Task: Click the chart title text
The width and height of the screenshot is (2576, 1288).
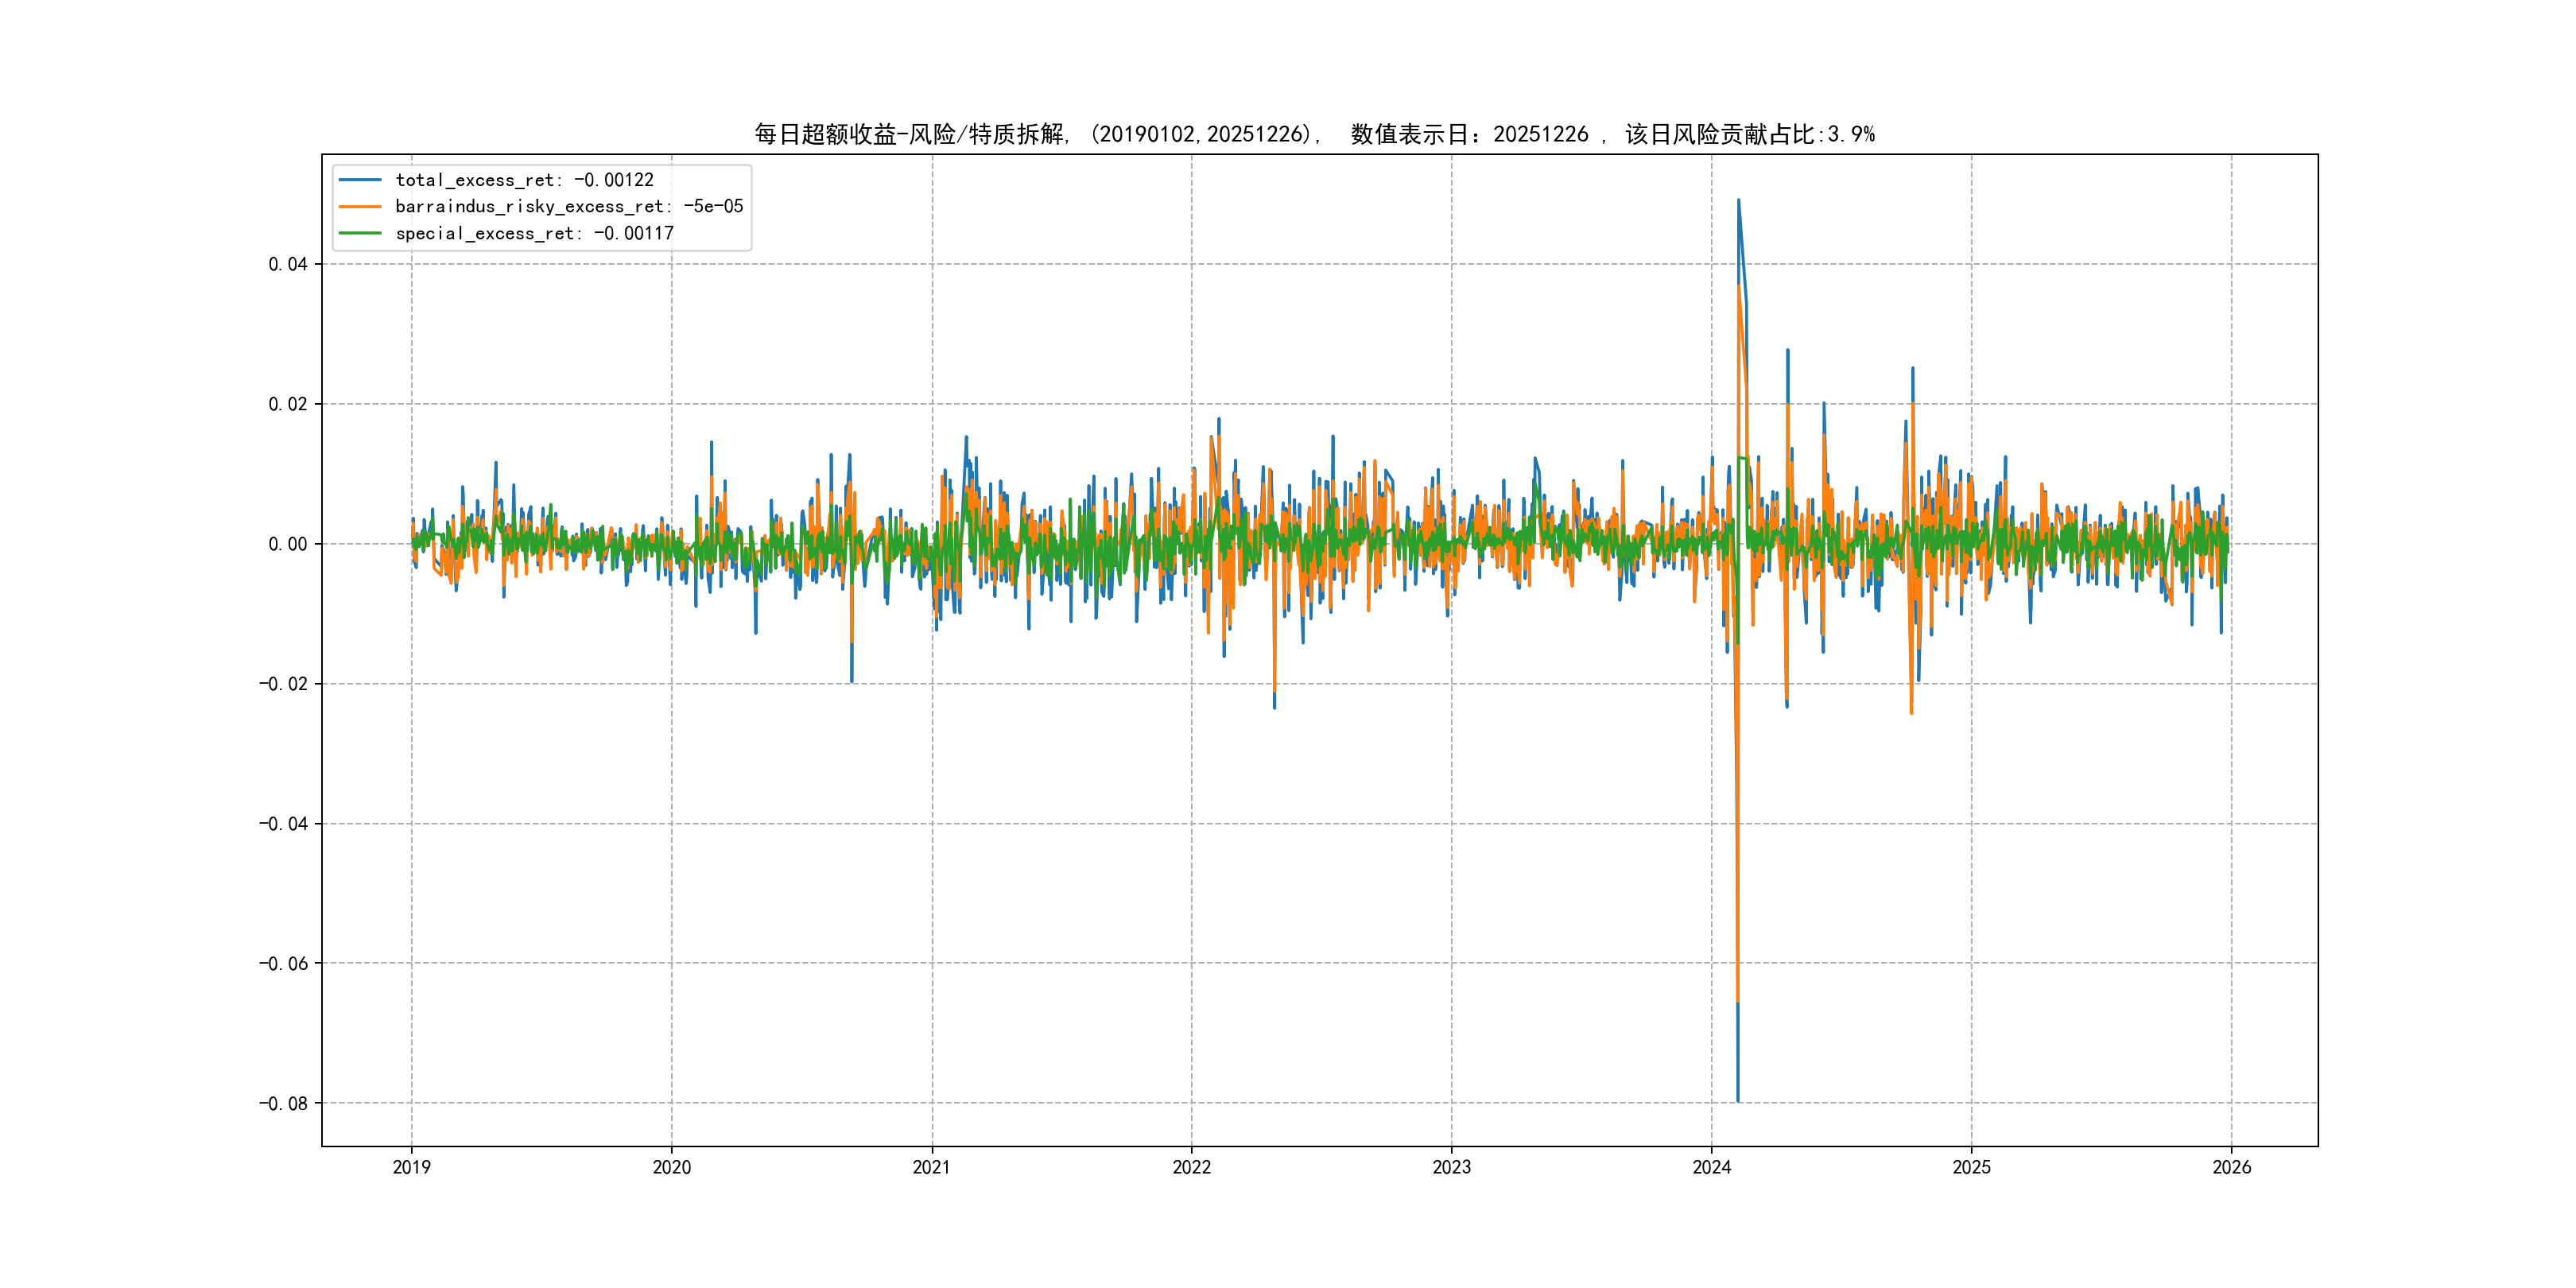Action: [x=1314, y=134]
